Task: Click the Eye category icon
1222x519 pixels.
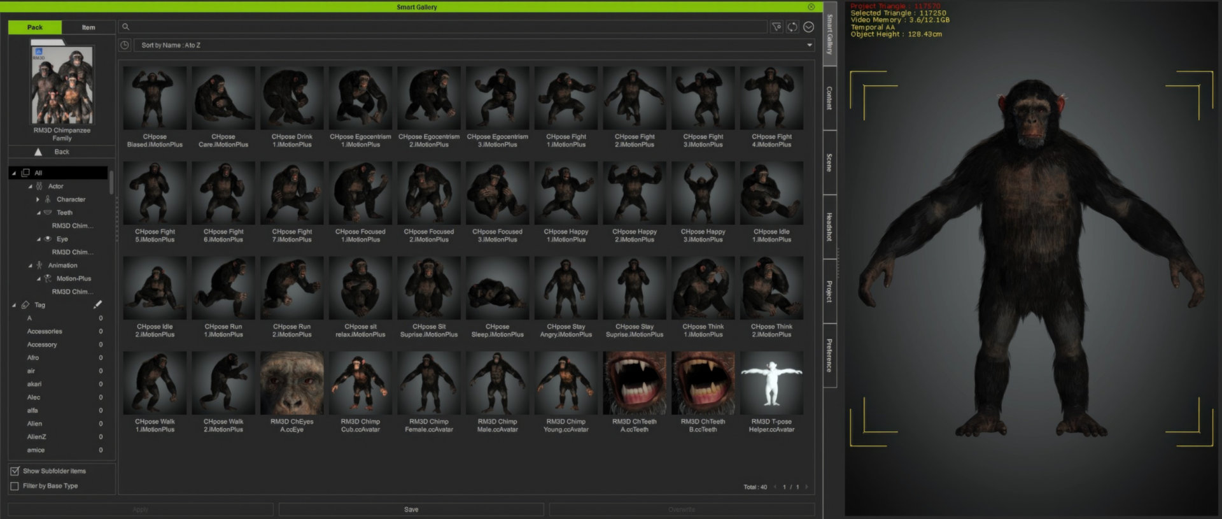Action: (48, 239)
